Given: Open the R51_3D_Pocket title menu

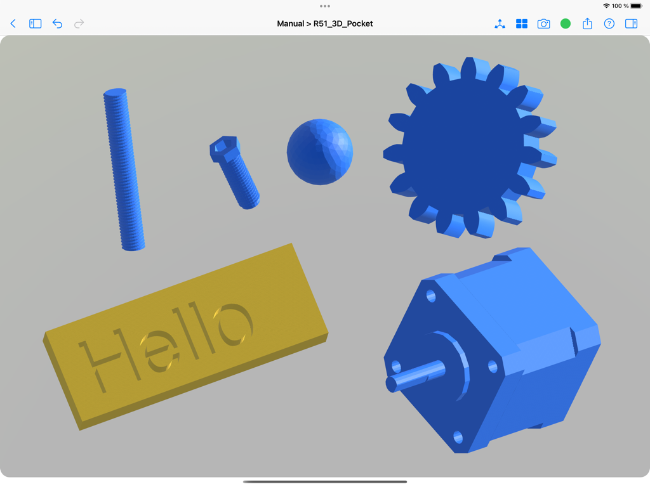Looking at the screenshot, I should click(x=343, y=23).
